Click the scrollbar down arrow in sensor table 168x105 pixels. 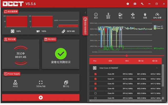click(163, 98)
